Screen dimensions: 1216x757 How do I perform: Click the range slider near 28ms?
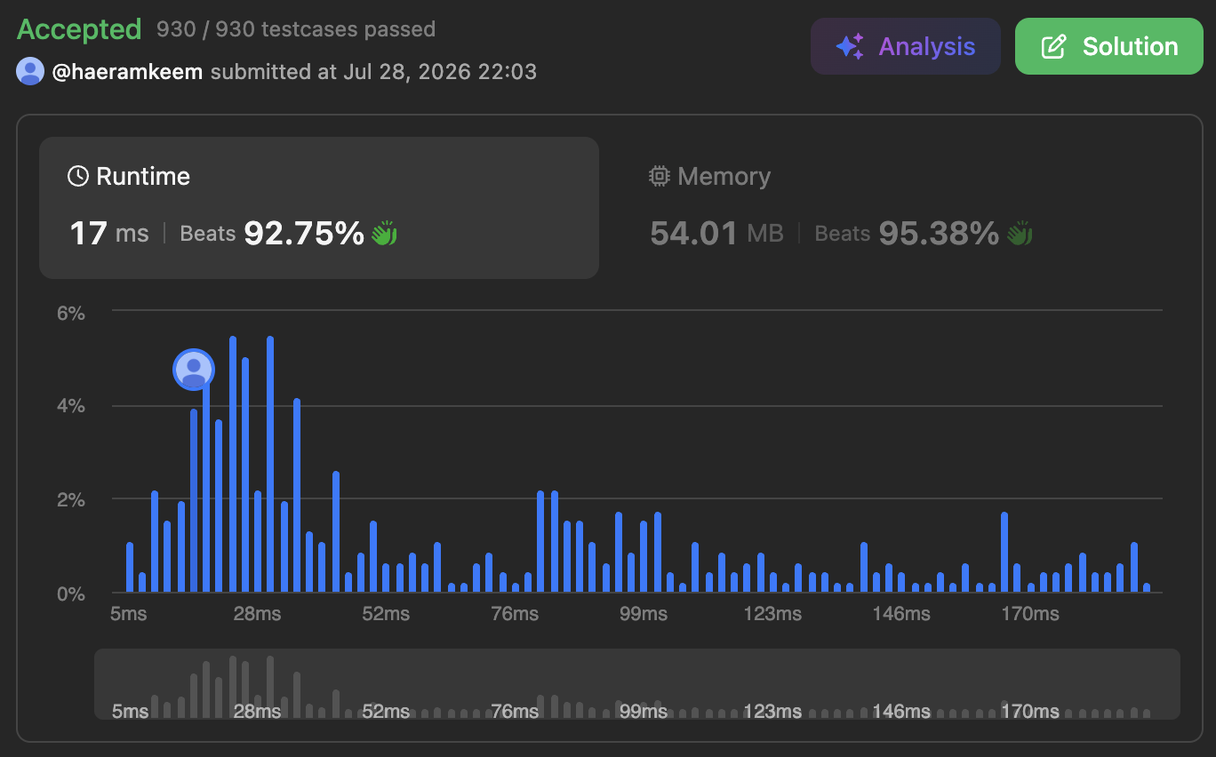point(258,686)
